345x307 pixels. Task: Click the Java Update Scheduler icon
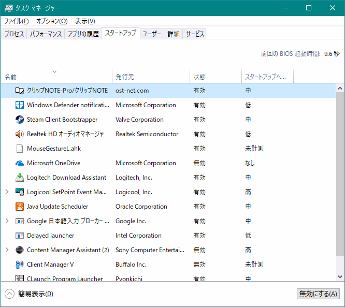(20, 207)
